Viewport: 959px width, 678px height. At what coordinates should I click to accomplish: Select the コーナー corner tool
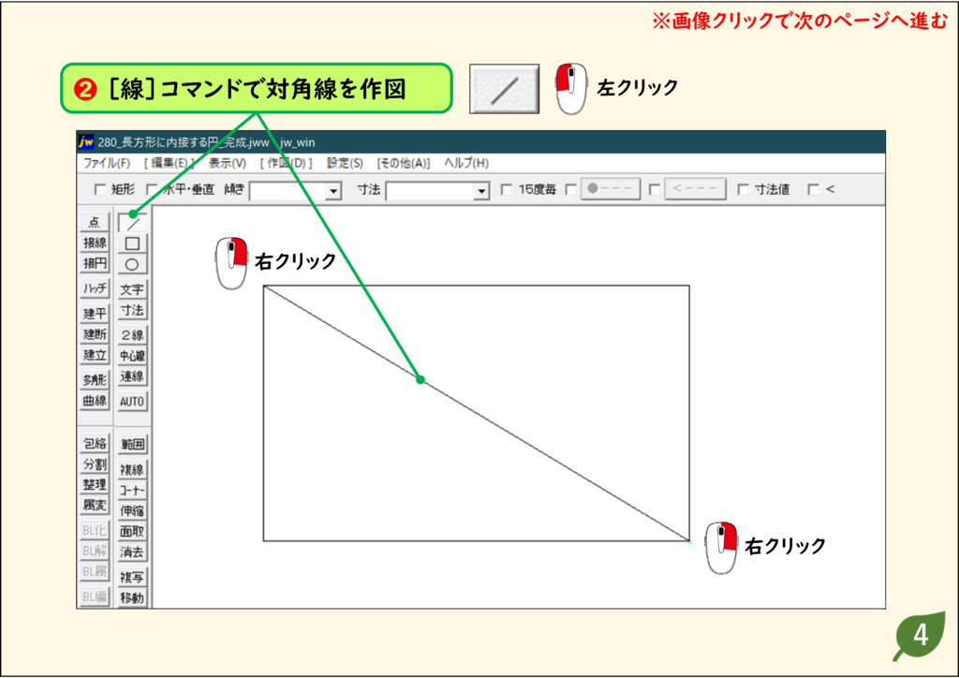(x=132, y=491)
